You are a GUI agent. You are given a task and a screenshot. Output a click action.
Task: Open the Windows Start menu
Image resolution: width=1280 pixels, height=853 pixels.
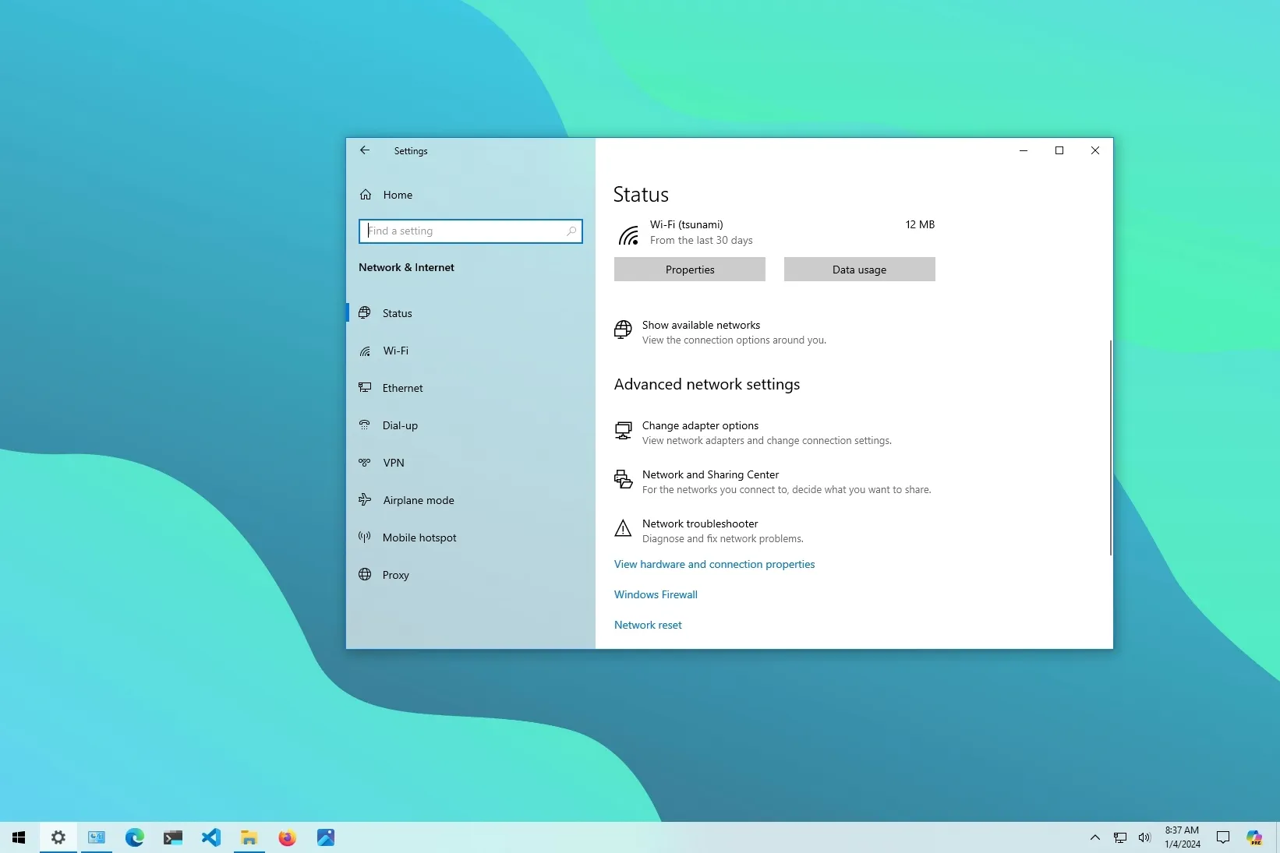19,837
